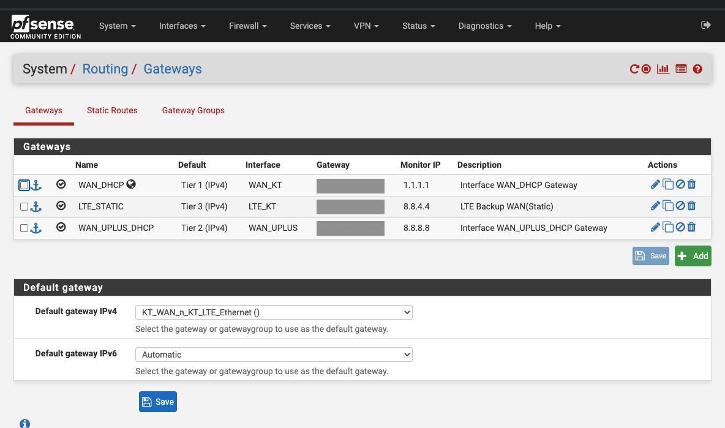Image resolution: width=725 pixels, height=428 pixels.
Task: Delete the LTE_STATIC gateway with trash icon
Action: coord(691,206)
